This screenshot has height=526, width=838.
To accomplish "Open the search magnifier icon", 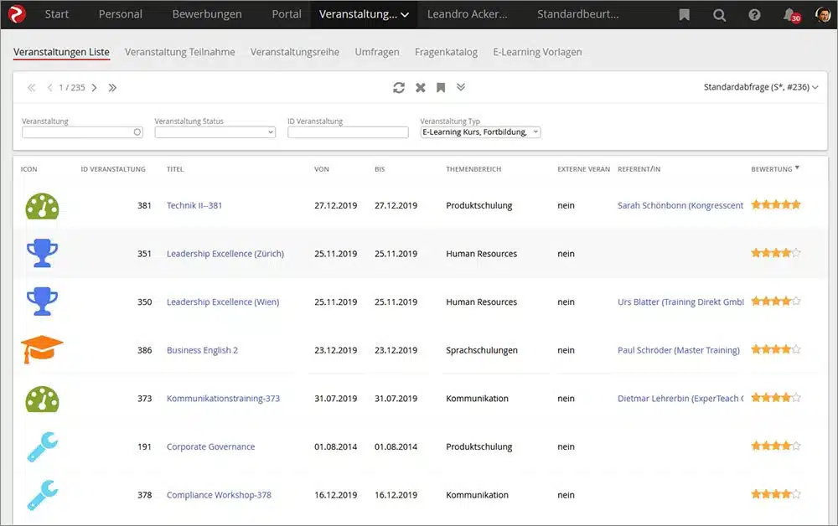I will coord(719,15).
